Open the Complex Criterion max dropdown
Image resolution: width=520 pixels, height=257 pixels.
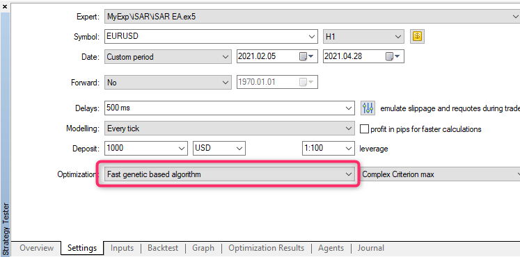441,174
